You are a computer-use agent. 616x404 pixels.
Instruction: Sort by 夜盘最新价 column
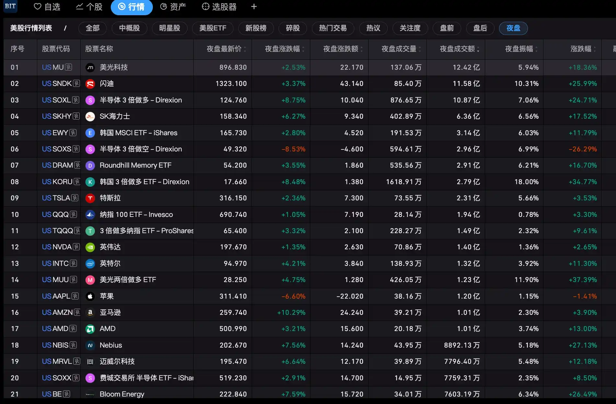226,49
